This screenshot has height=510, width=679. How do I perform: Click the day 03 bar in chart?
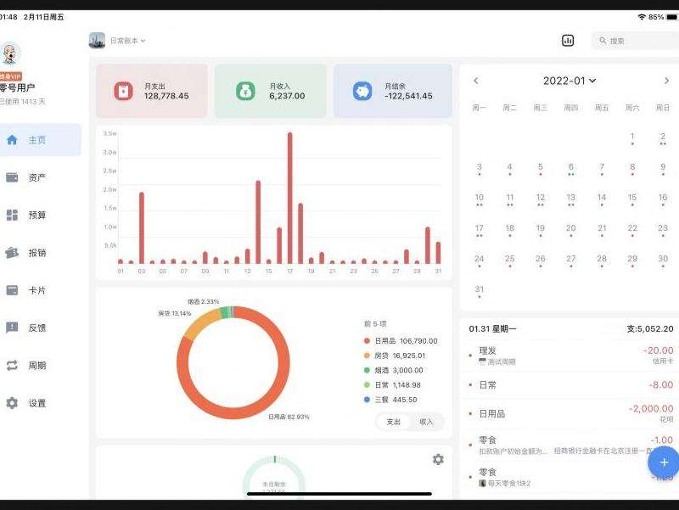tap(142, 227)
